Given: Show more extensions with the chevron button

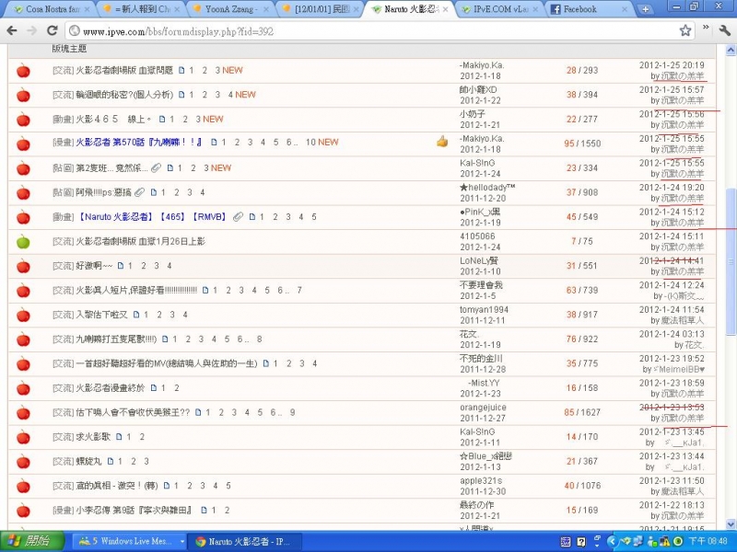Looking at the screenshot, I should coord(705,30).
